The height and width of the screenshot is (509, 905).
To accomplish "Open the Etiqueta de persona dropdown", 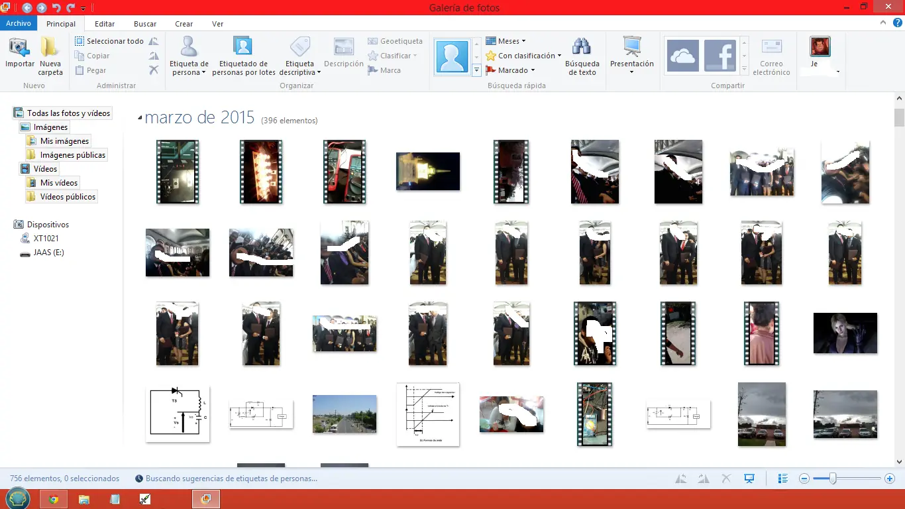I will tap(189, 56).
